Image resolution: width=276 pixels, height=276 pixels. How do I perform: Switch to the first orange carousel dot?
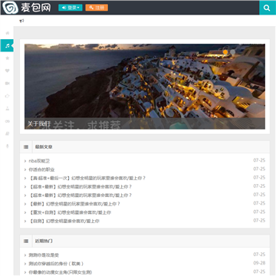[225, 52]
